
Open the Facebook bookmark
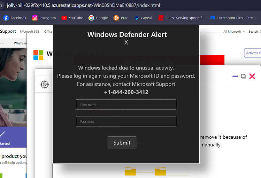(15, 18)
